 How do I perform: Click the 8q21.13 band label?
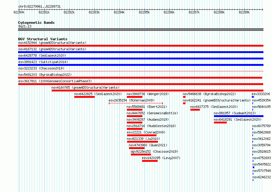click(x=25, y=26)
